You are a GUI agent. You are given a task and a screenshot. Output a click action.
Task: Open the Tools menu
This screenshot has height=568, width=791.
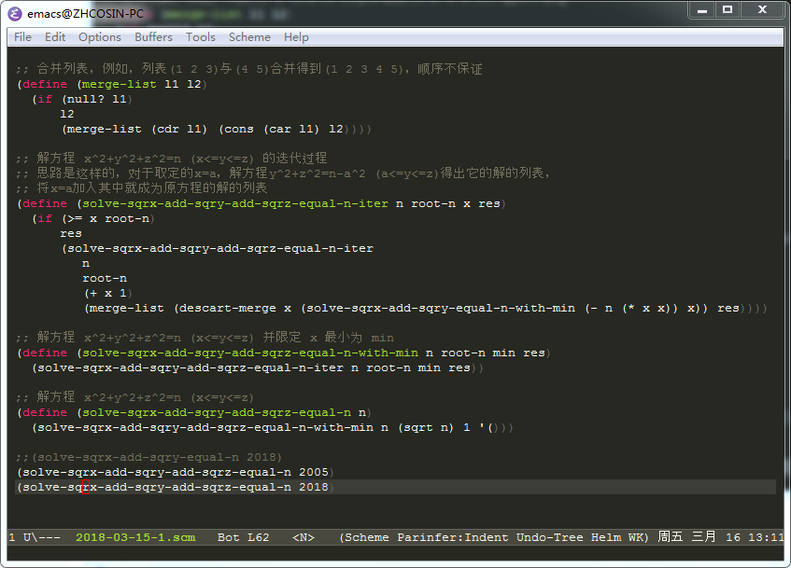pyautogui.click(x=200, y=37)
